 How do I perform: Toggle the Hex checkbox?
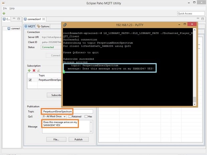pos(86,117)
